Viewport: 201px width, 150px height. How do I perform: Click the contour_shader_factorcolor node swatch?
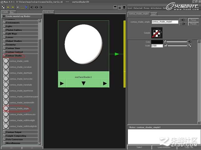[6, 79]
